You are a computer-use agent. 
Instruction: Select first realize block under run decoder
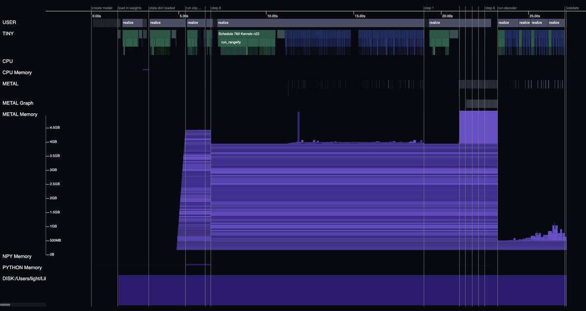point(507,22)
